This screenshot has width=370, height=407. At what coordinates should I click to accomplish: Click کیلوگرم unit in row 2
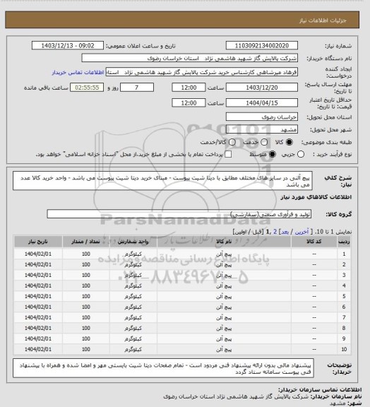click(133, 264)
